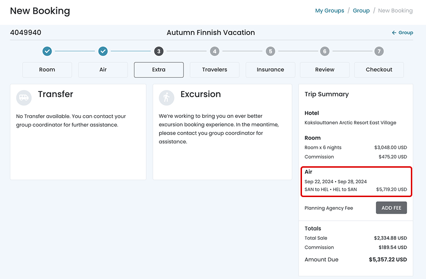
Task: Click the Group breadcrumb link
Action: tap(361, 10)
